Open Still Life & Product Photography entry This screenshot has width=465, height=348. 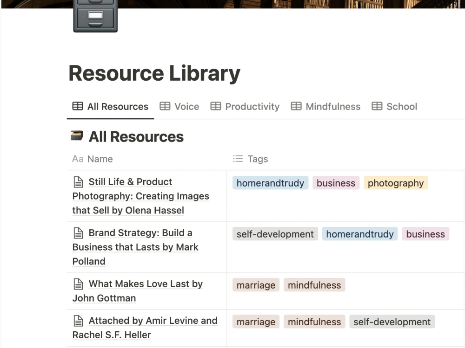[x=141, y=196]
